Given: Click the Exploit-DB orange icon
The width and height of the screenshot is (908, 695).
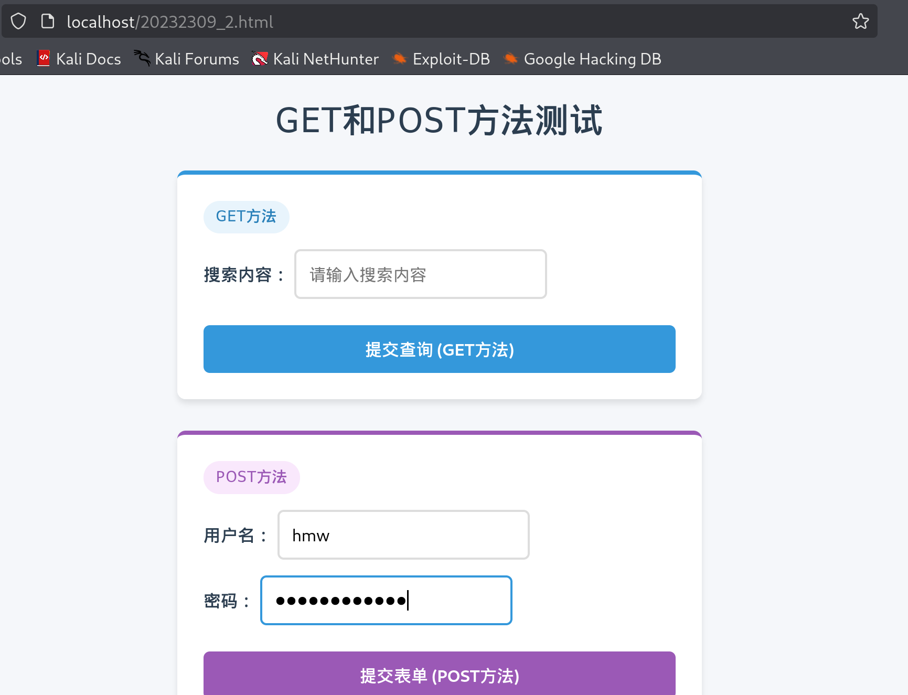Looking at the screenshot, I should point(400,59).
